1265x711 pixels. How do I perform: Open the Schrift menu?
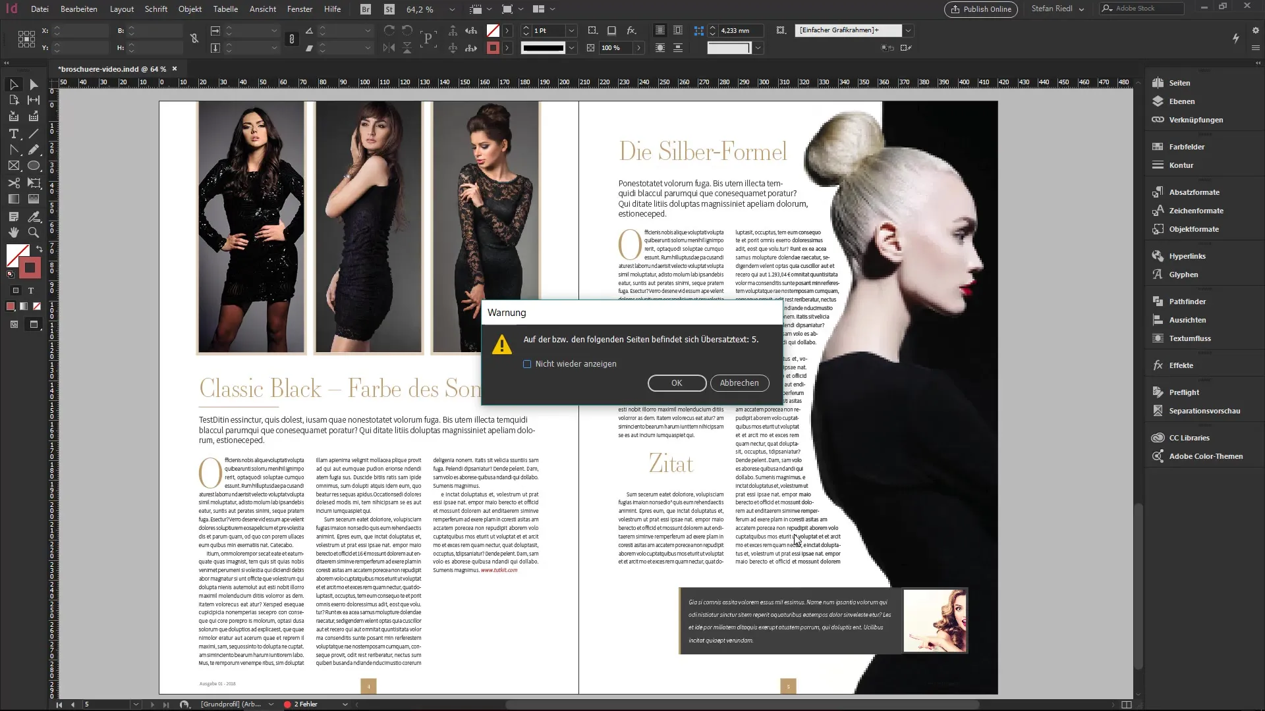coord(156,9)
